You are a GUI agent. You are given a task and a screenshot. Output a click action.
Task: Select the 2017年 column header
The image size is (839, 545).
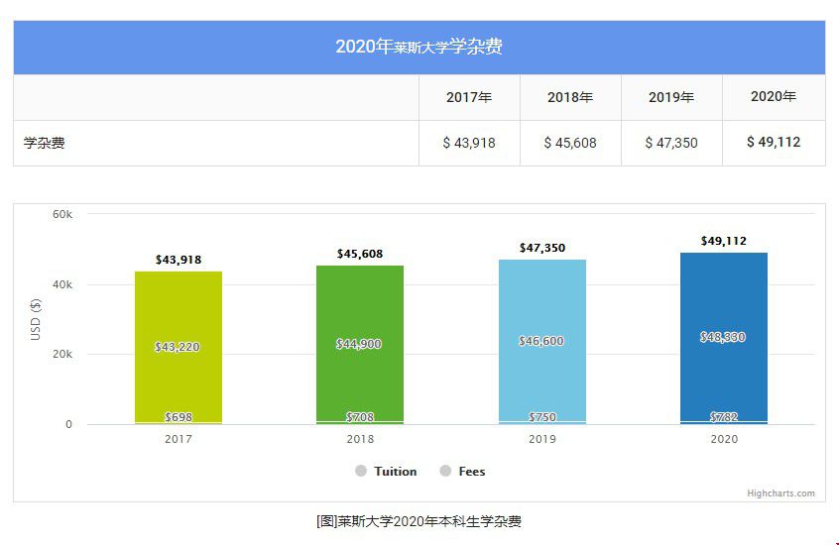[x=469, y=97]
